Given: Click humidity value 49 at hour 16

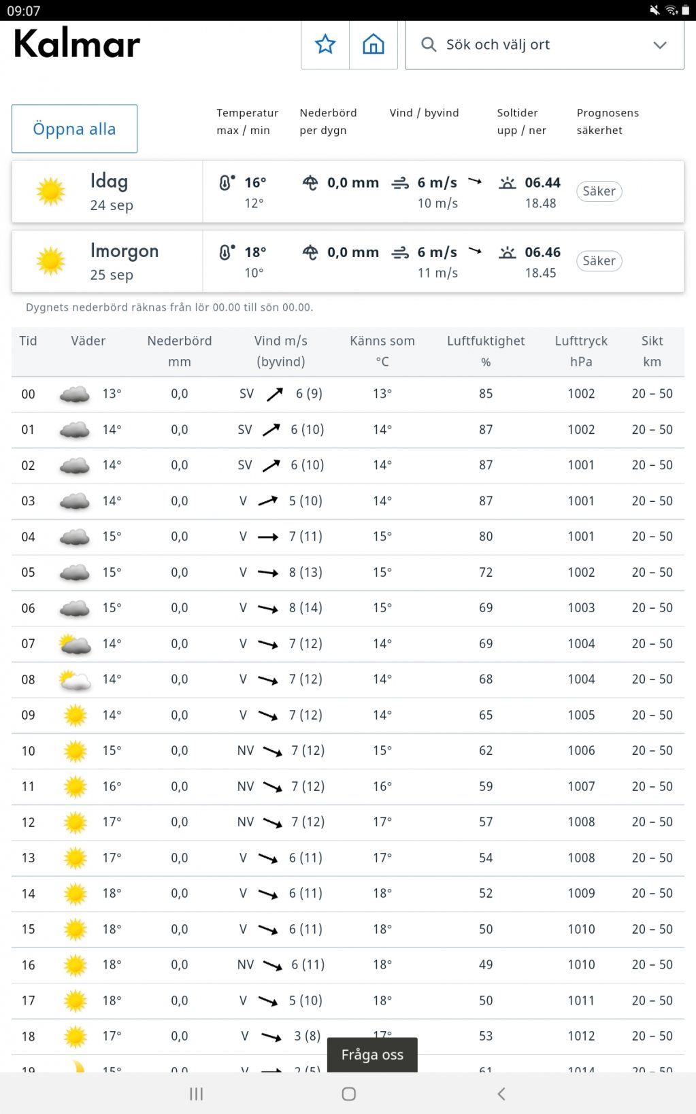Looking at the screenshot, I should point(486,965).
